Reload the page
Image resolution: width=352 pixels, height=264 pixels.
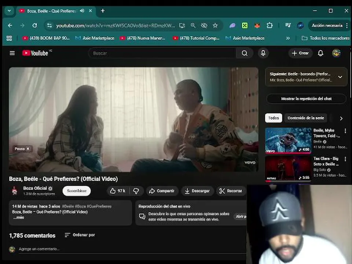tap(34, 25)
